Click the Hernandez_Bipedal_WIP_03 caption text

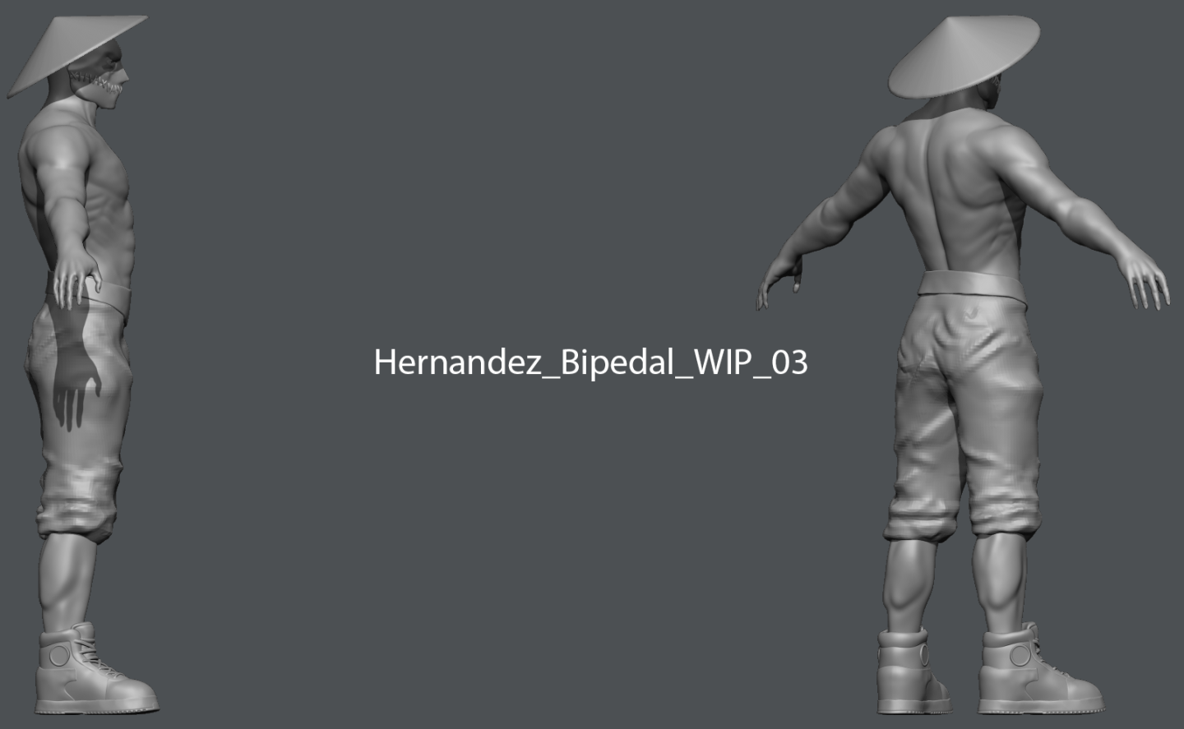pos(591,362)
